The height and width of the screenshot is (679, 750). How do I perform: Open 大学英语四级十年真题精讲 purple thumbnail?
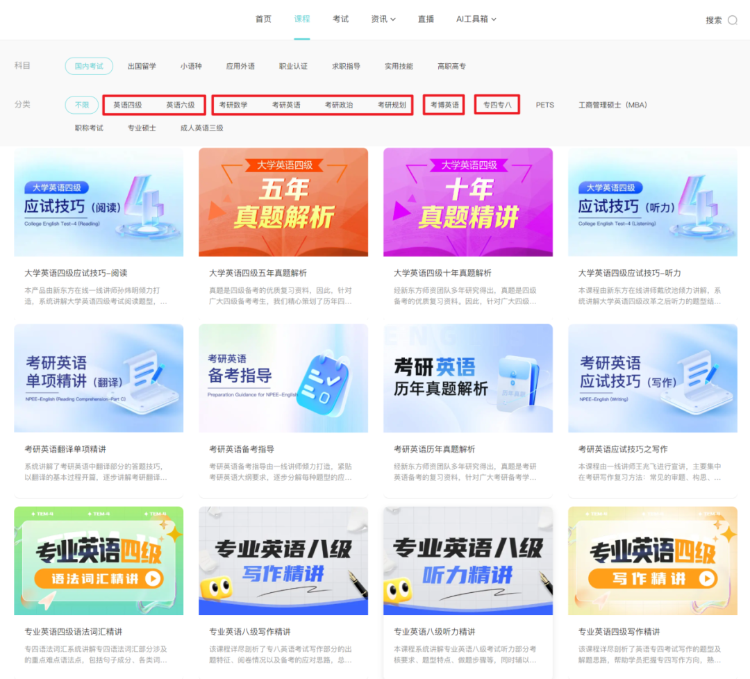coord(468,202)
